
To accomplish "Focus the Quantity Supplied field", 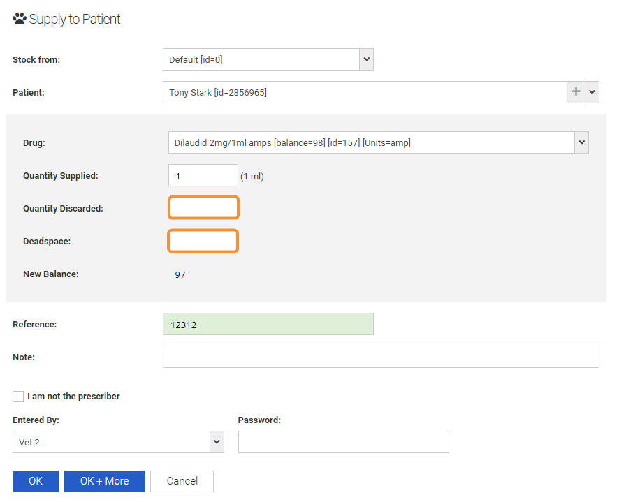I will pos(203,176).
